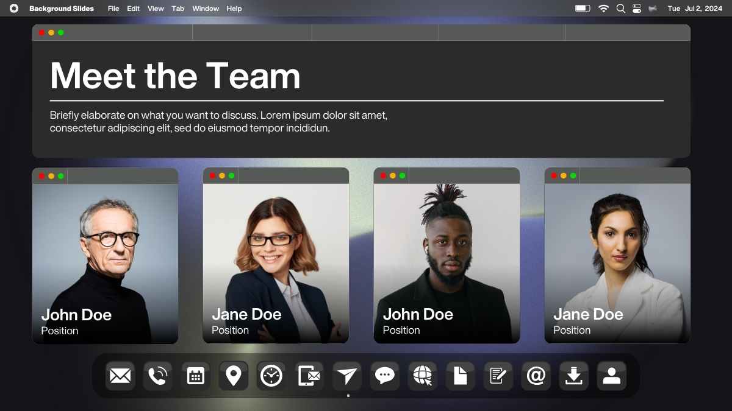Open the calendar dock icon
Image resolution: width=732 pixels, height=411 pixels.
tap(196, 376)
